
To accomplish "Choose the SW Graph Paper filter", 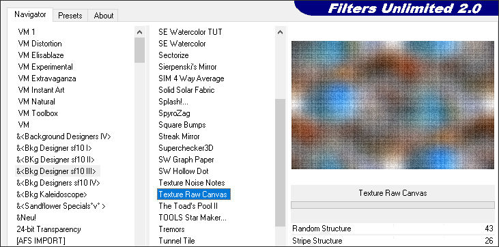I will point(186,160).
